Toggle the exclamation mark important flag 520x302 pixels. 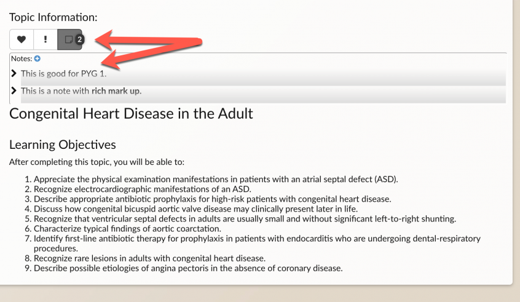[x=45, y=39]
